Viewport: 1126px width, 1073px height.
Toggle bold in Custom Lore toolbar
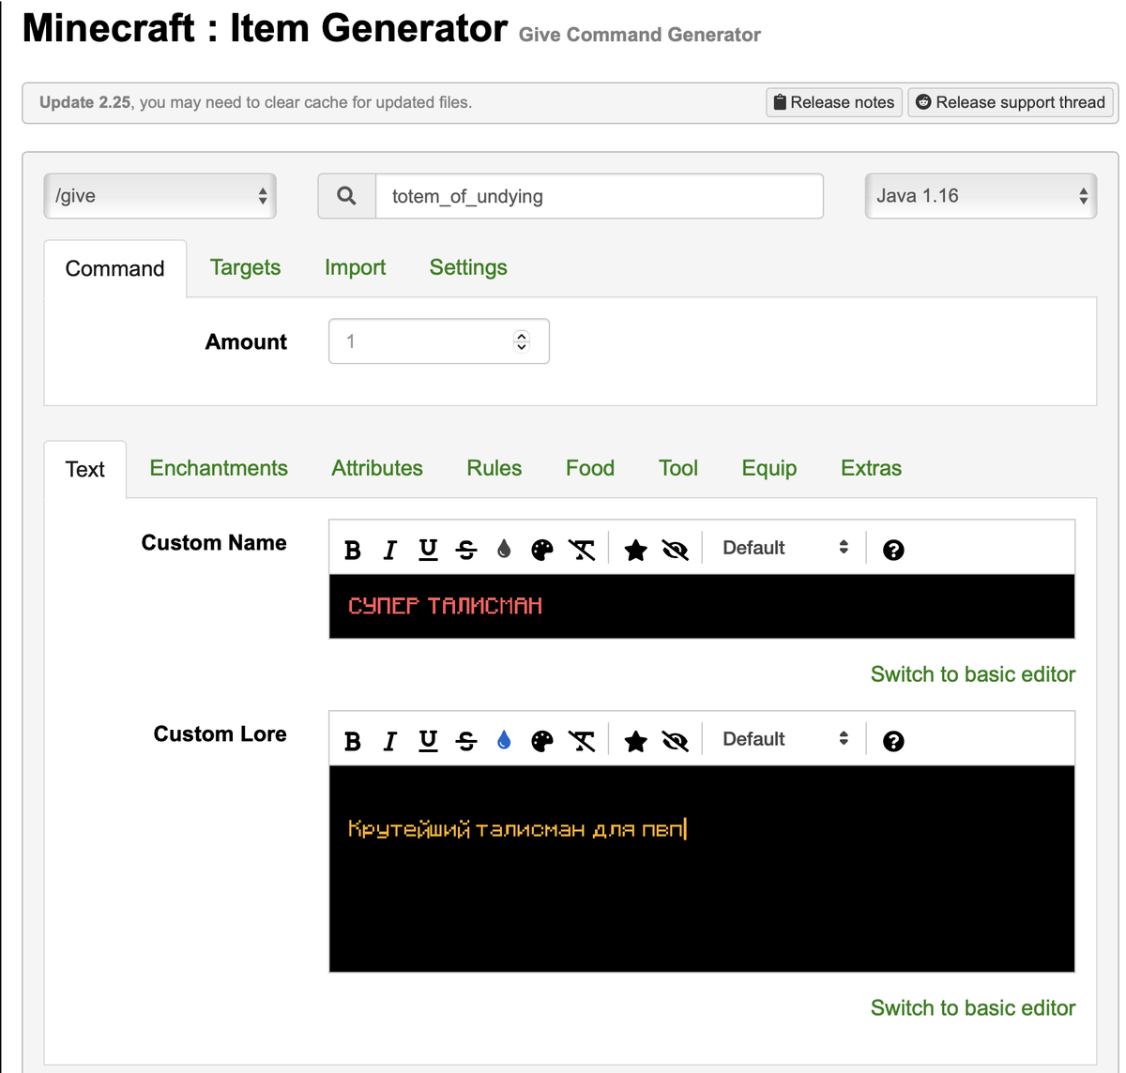click(x=353, y=741)
